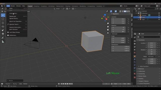Enable wireframe viewport shading

pyautogui.click(x=123, y=11)
